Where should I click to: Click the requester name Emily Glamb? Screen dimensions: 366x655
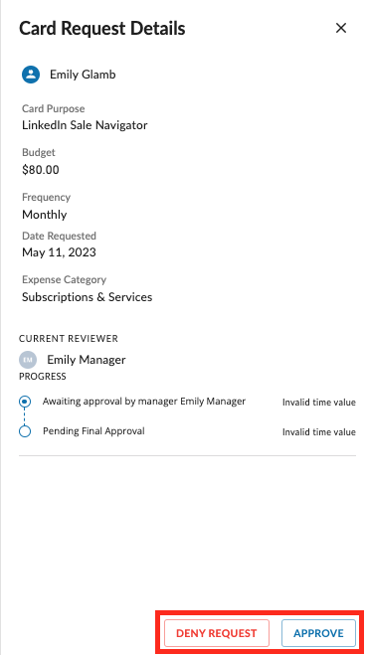[83, 75]
